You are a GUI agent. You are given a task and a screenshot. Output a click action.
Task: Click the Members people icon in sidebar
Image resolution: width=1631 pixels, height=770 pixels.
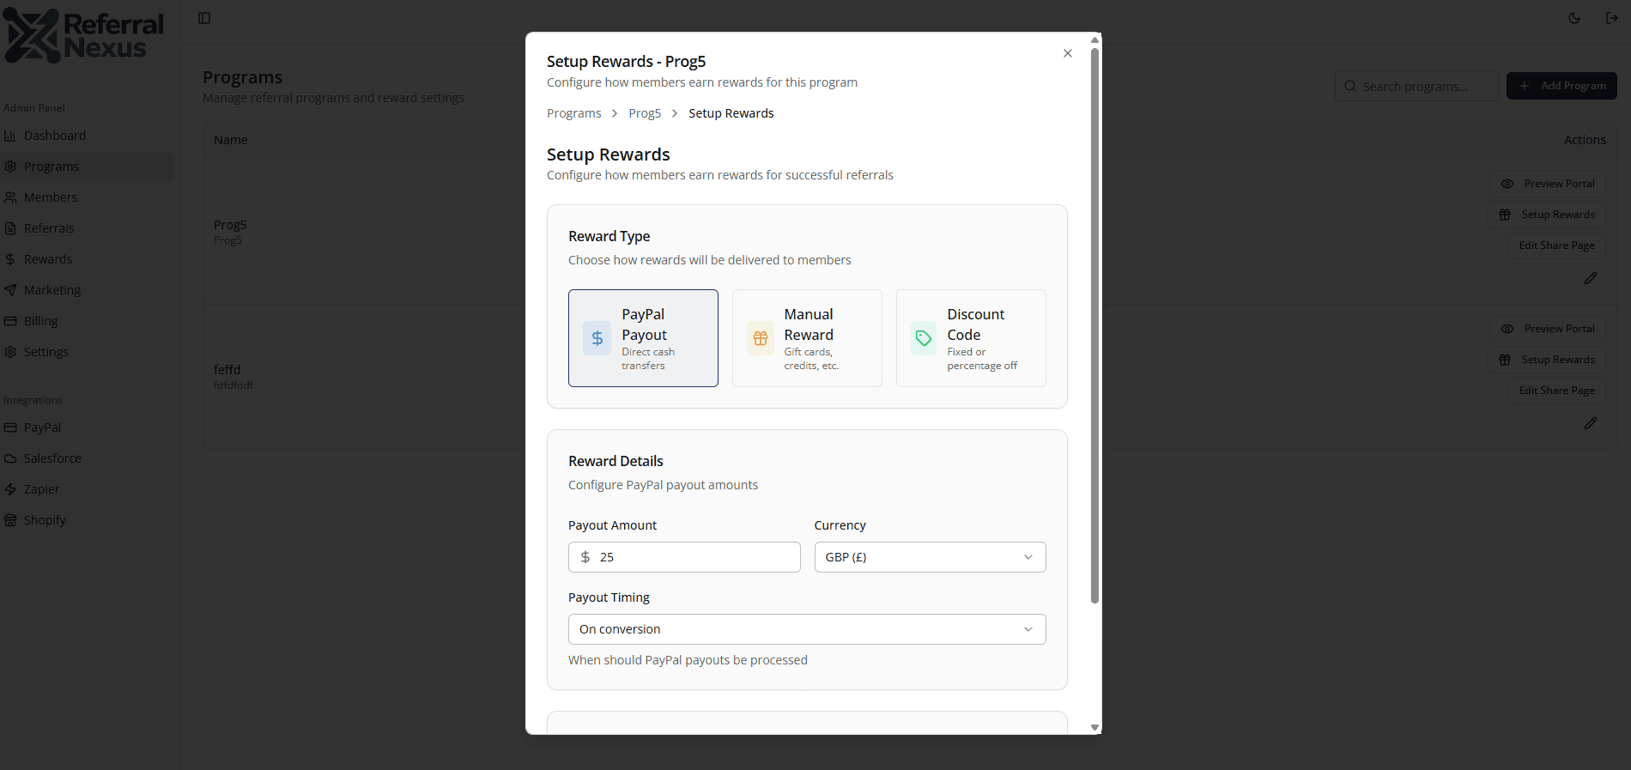coord(10,197)
